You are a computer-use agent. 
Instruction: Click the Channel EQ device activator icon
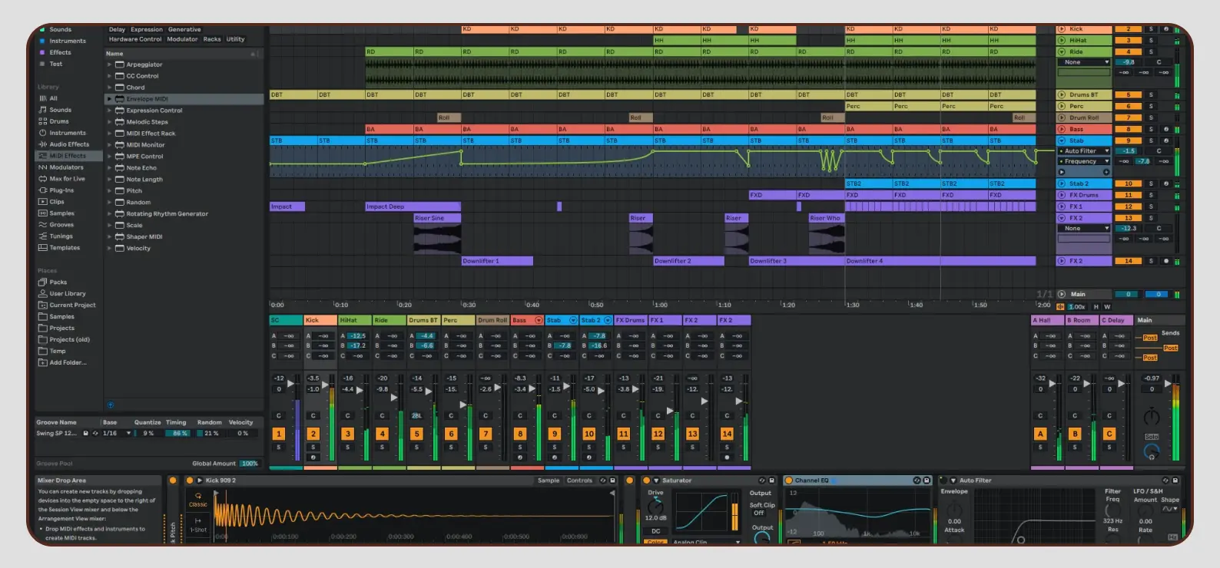click(x=788, y=480)
